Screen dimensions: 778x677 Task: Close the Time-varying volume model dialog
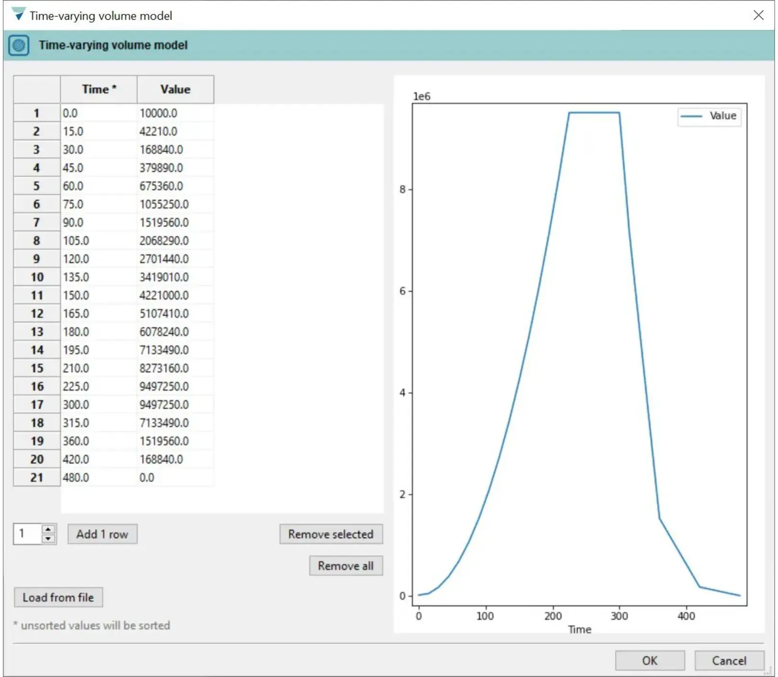758,15
